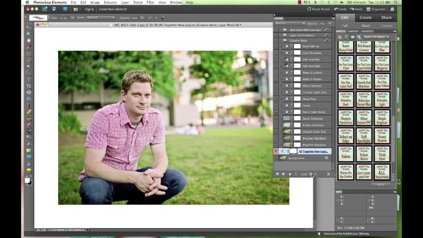Click the Create Adjustment Layer icon
This screenshot has height=238, width=423.
289,174
